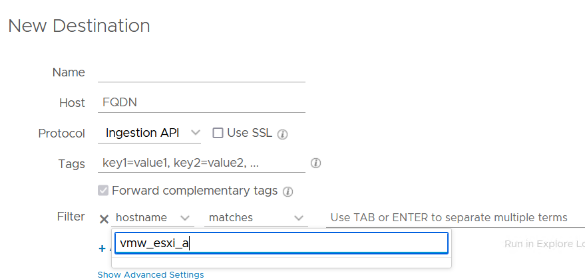Focus the Host FQDN input field
Viewport: 585px width, 279px height.
(x=201, y=103)
